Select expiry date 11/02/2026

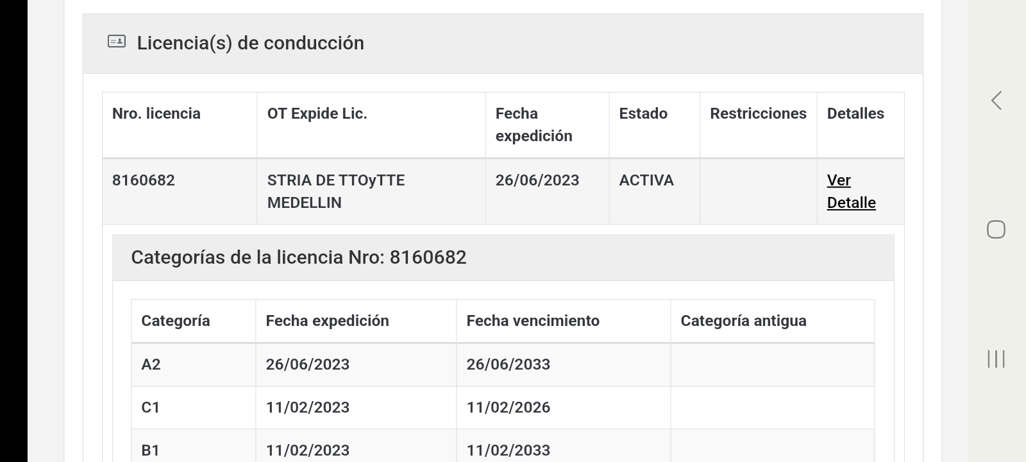pos(508,407)
